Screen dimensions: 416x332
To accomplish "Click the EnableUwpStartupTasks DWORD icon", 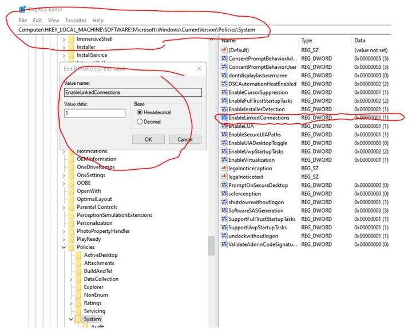I will coord(224,151).
